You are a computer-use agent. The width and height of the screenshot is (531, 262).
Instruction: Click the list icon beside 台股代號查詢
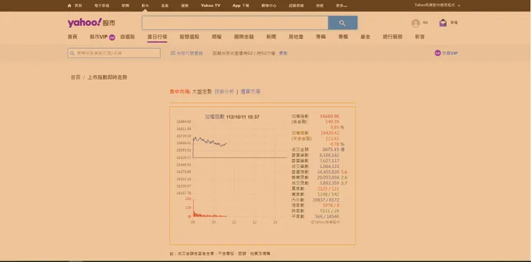(173, 53)
